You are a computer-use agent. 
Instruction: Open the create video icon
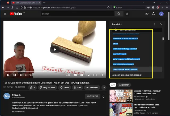(147, 14)
